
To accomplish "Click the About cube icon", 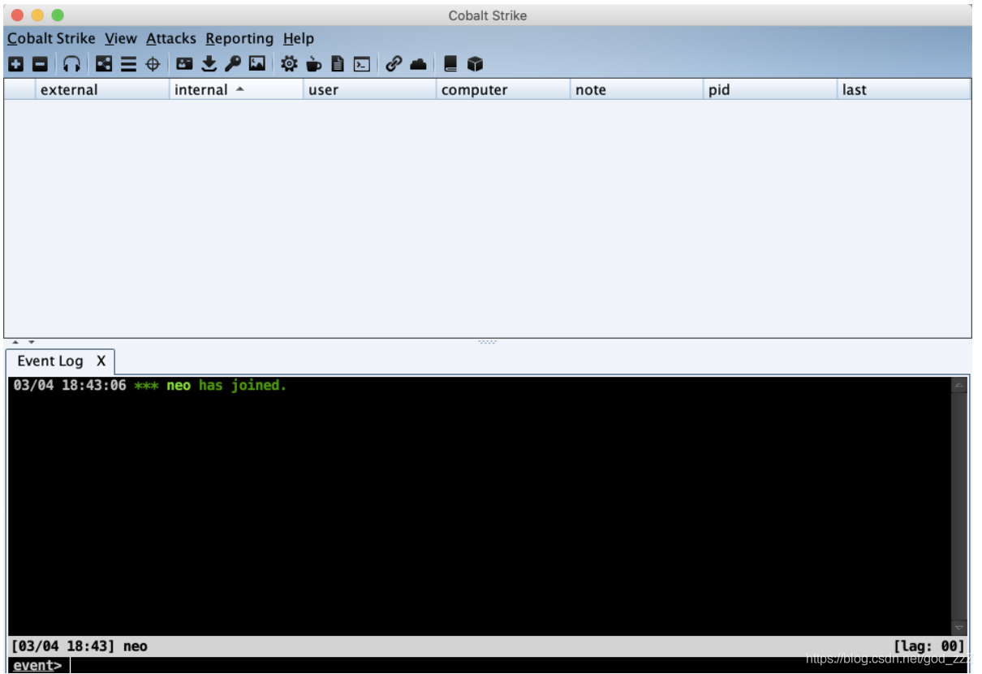I will pyautogui.click(x=475, y=64).
